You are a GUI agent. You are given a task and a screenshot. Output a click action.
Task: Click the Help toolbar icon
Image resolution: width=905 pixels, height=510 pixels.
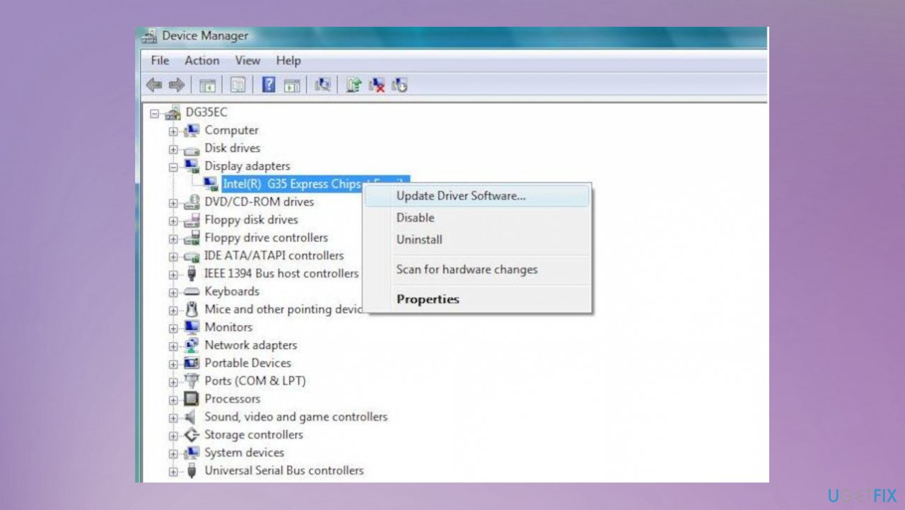[x=268, y=85]
